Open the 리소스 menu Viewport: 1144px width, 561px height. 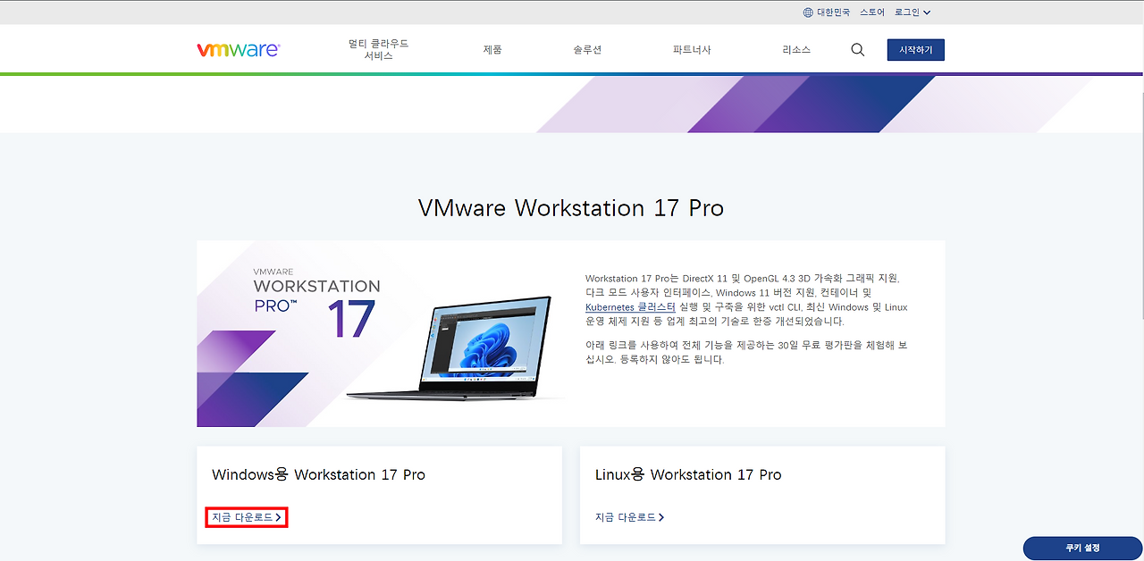[x=795, y=50]
